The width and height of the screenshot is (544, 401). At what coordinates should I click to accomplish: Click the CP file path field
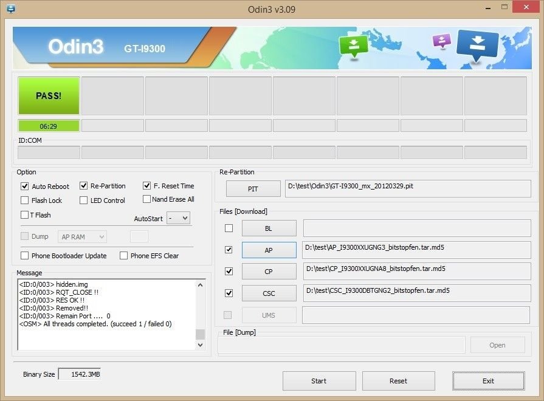coord(417,271)
